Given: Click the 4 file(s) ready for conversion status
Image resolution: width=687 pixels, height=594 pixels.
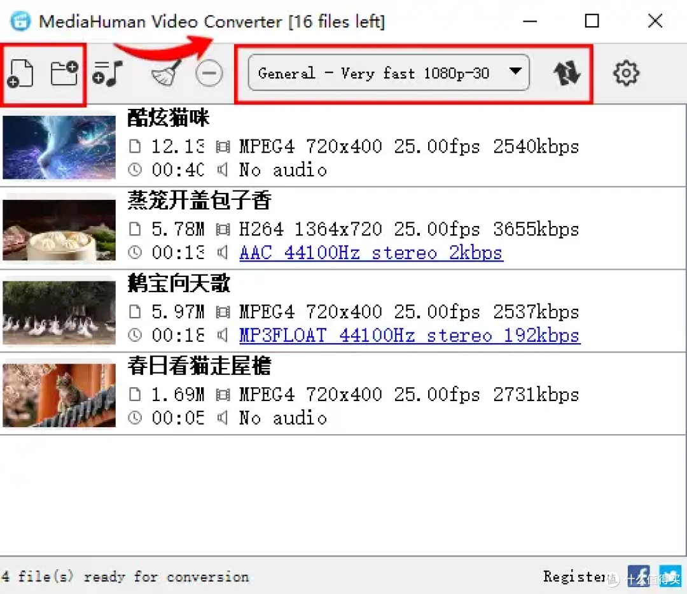Looking at the screenshot, I should pos(125,576).
